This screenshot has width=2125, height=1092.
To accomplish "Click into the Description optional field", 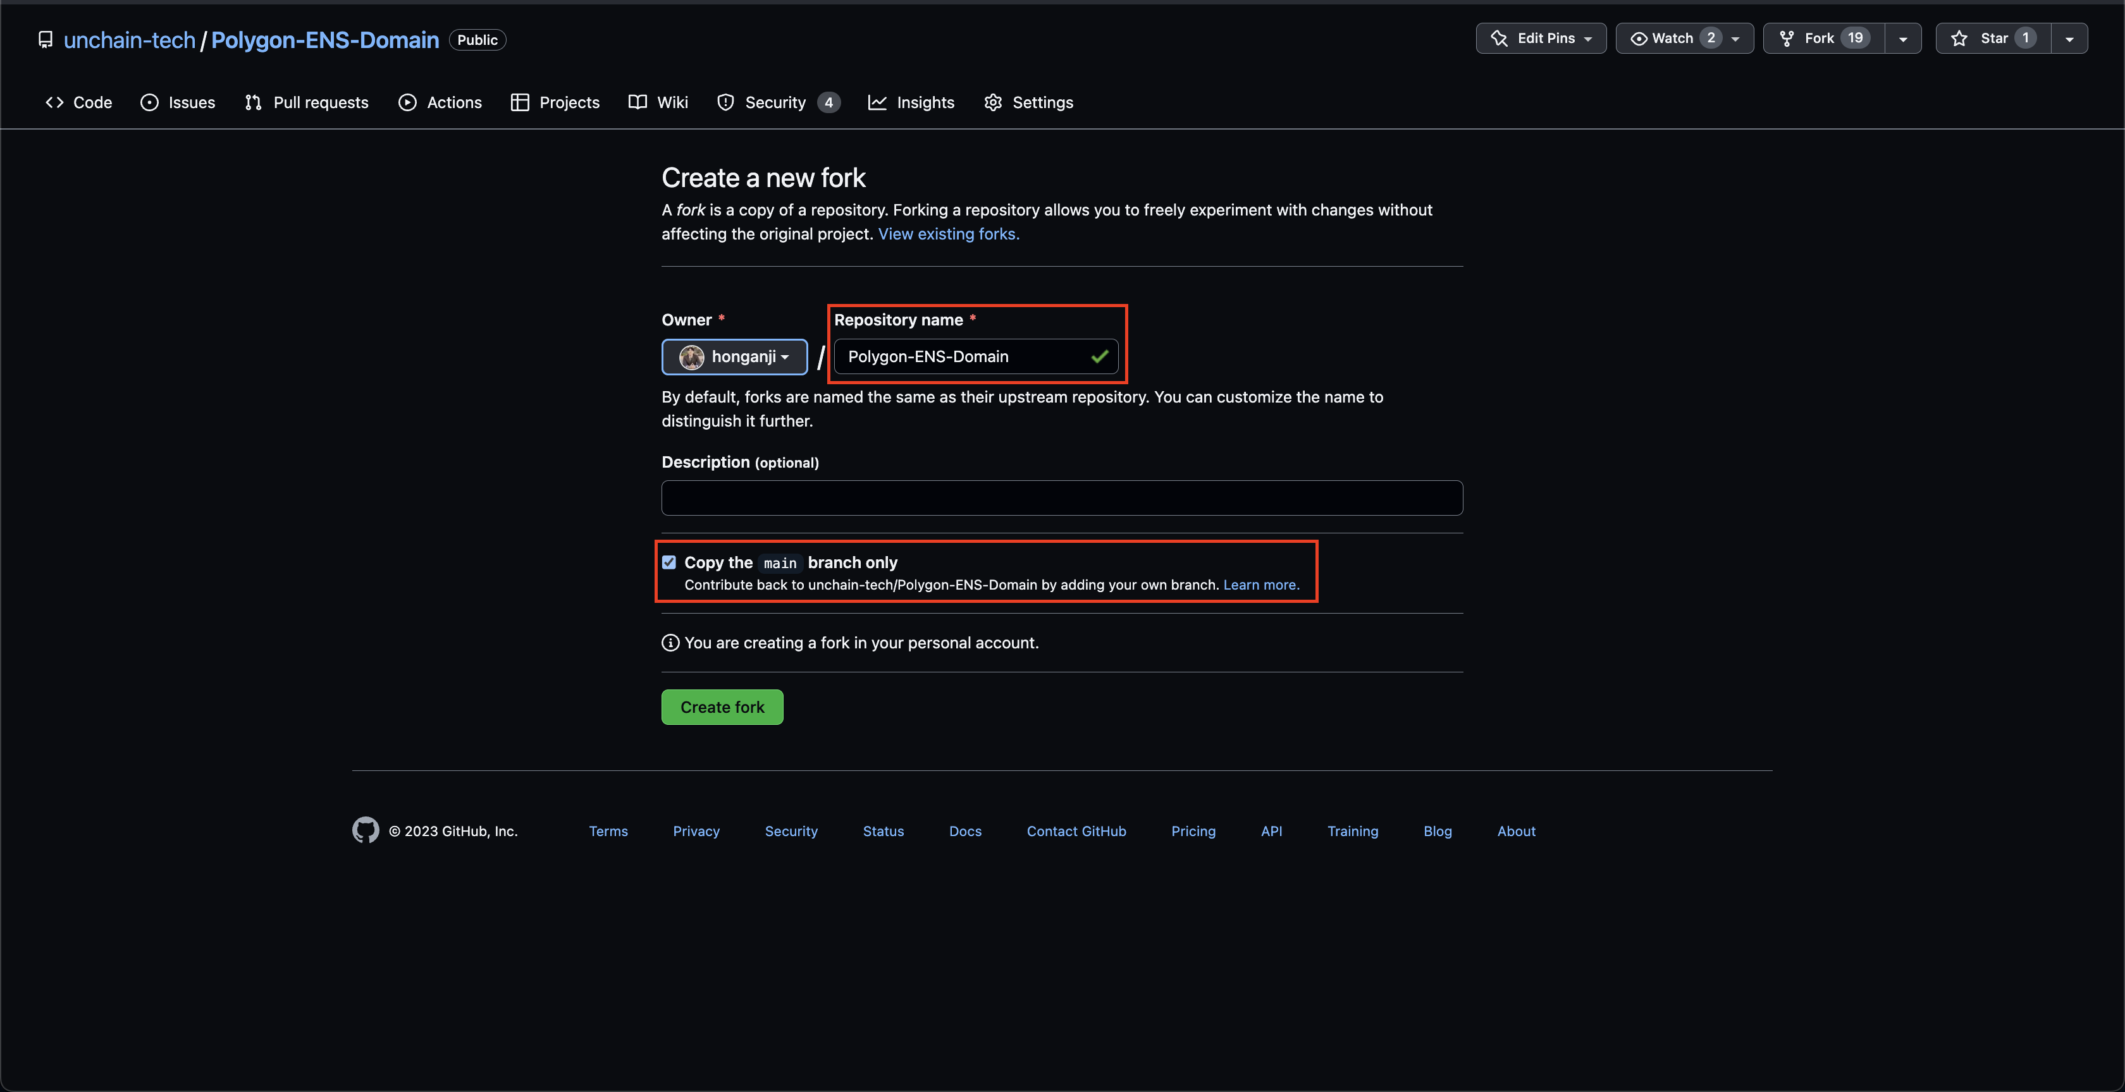I will 1062,498.
